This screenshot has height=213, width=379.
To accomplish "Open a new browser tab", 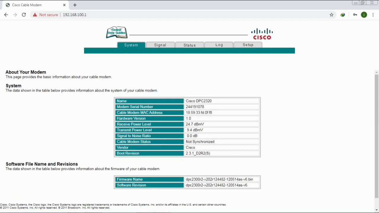I will pyautogui.click(x=75, y=5).
